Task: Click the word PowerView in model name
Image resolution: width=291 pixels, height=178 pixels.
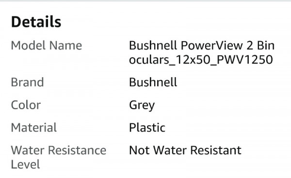Action: 212,46
